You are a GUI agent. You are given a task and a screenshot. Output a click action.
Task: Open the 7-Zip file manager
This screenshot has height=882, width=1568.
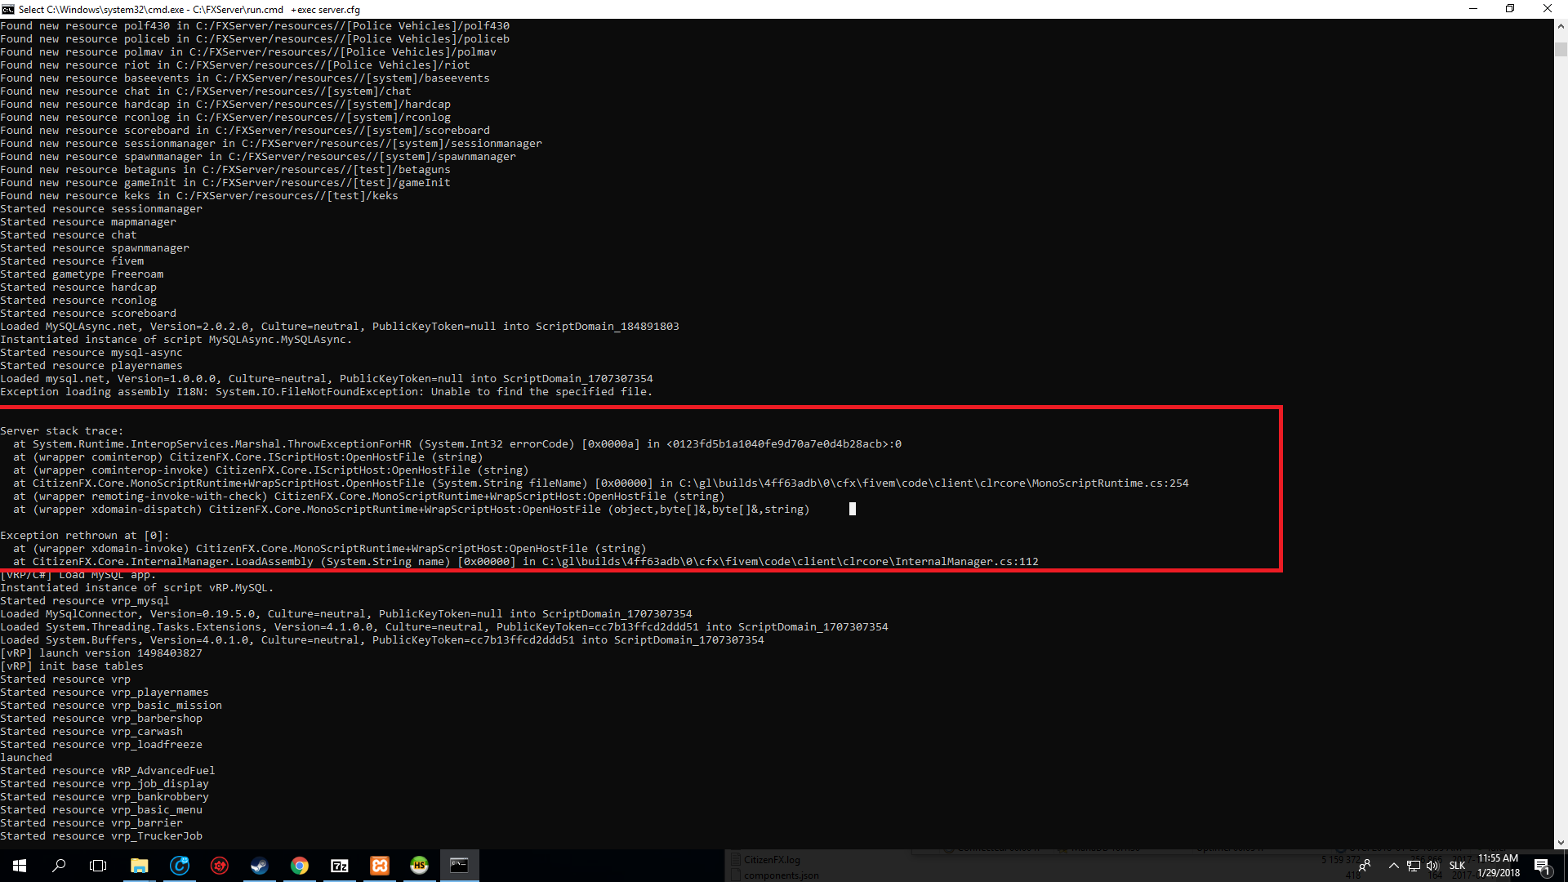point(340,866)
